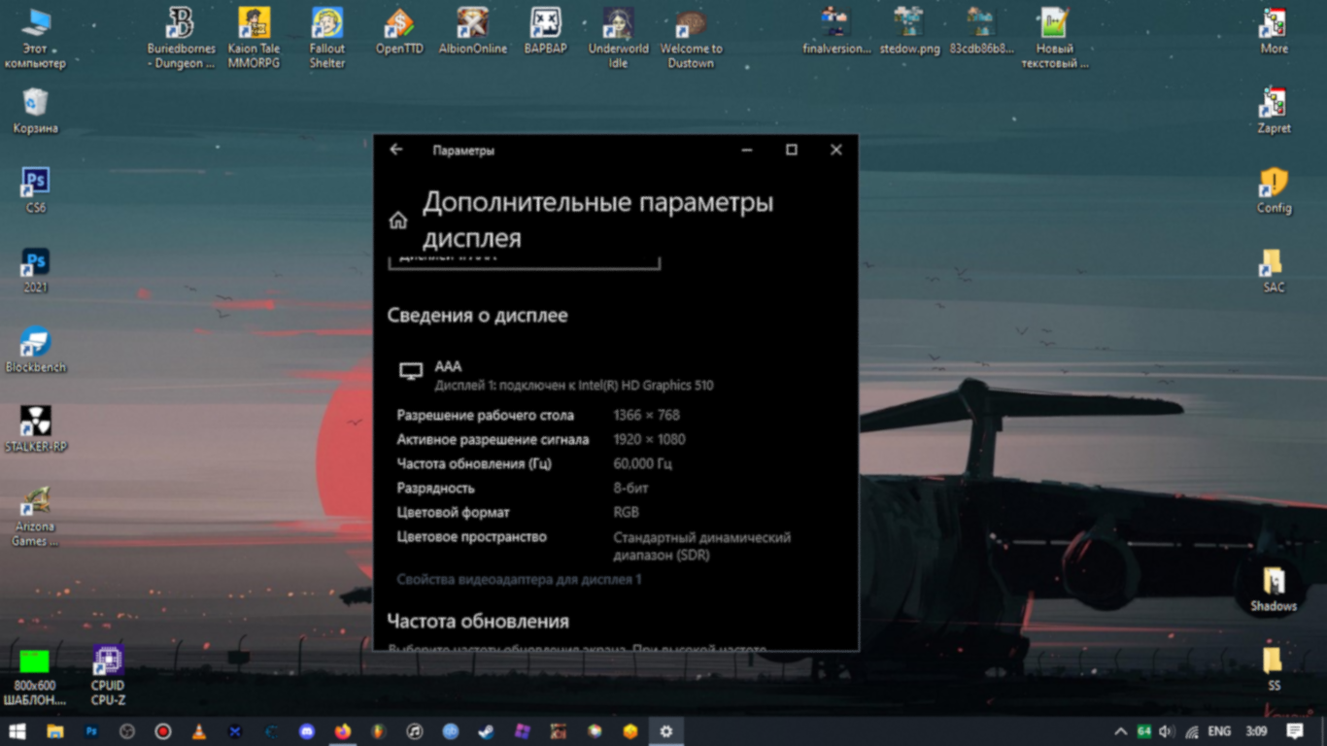Open Свойства видеоадаптера для дисплея 1 link
This screenshot has height=746, width=1327.
[x=519, y=580]
